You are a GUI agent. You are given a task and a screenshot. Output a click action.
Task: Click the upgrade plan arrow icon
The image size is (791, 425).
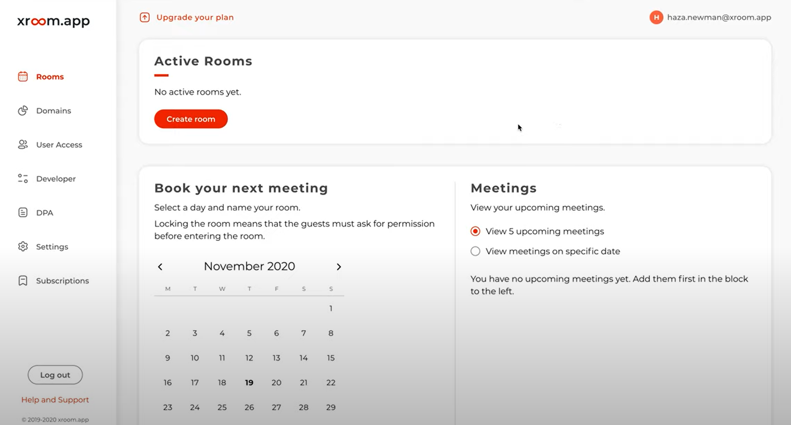click(x=145, y=18)
